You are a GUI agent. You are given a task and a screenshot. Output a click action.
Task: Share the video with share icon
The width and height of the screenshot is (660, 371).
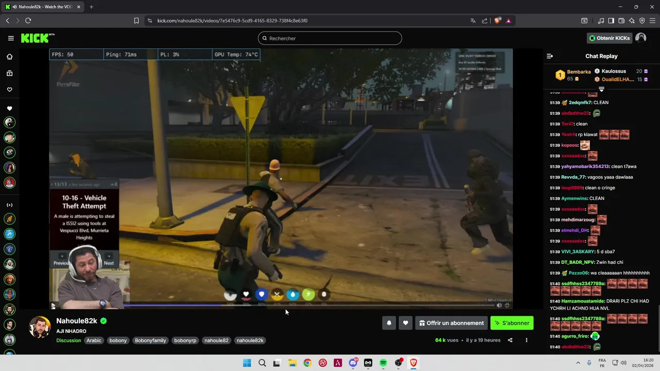tap(510, 340)
